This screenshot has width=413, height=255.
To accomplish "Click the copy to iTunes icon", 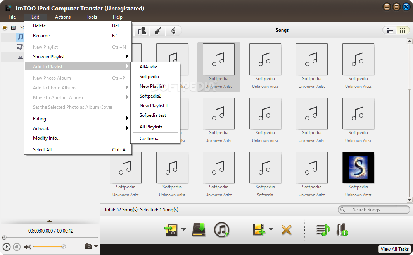I will click(221, 230).
